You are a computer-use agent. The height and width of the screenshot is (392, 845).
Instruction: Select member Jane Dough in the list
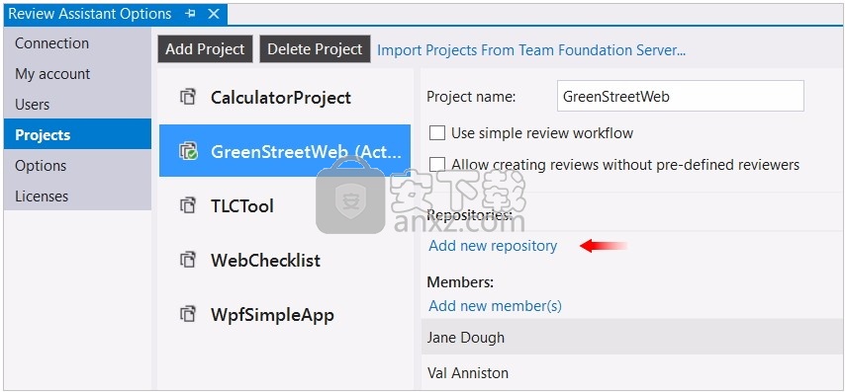tap(633, 337)
